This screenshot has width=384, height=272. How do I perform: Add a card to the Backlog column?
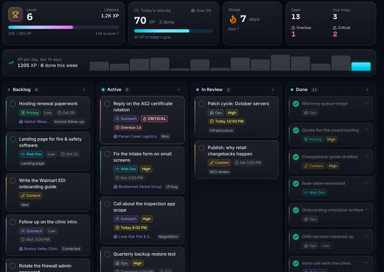point(84,90)
